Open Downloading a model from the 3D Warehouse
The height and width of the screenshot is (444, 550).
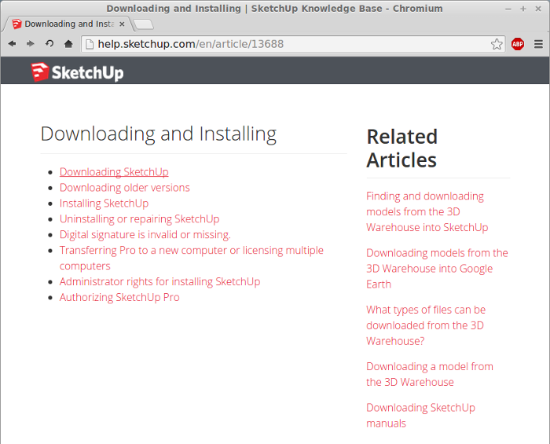click(430, 374)
